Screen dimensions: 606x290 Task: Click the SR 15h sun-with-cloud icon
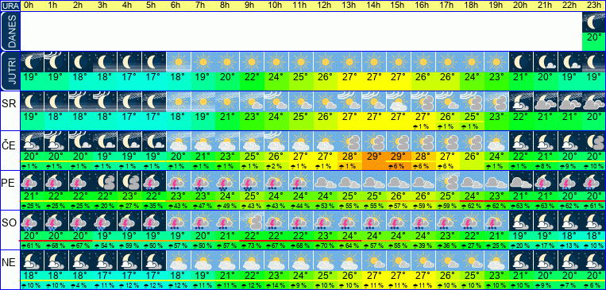click(399, 102)
